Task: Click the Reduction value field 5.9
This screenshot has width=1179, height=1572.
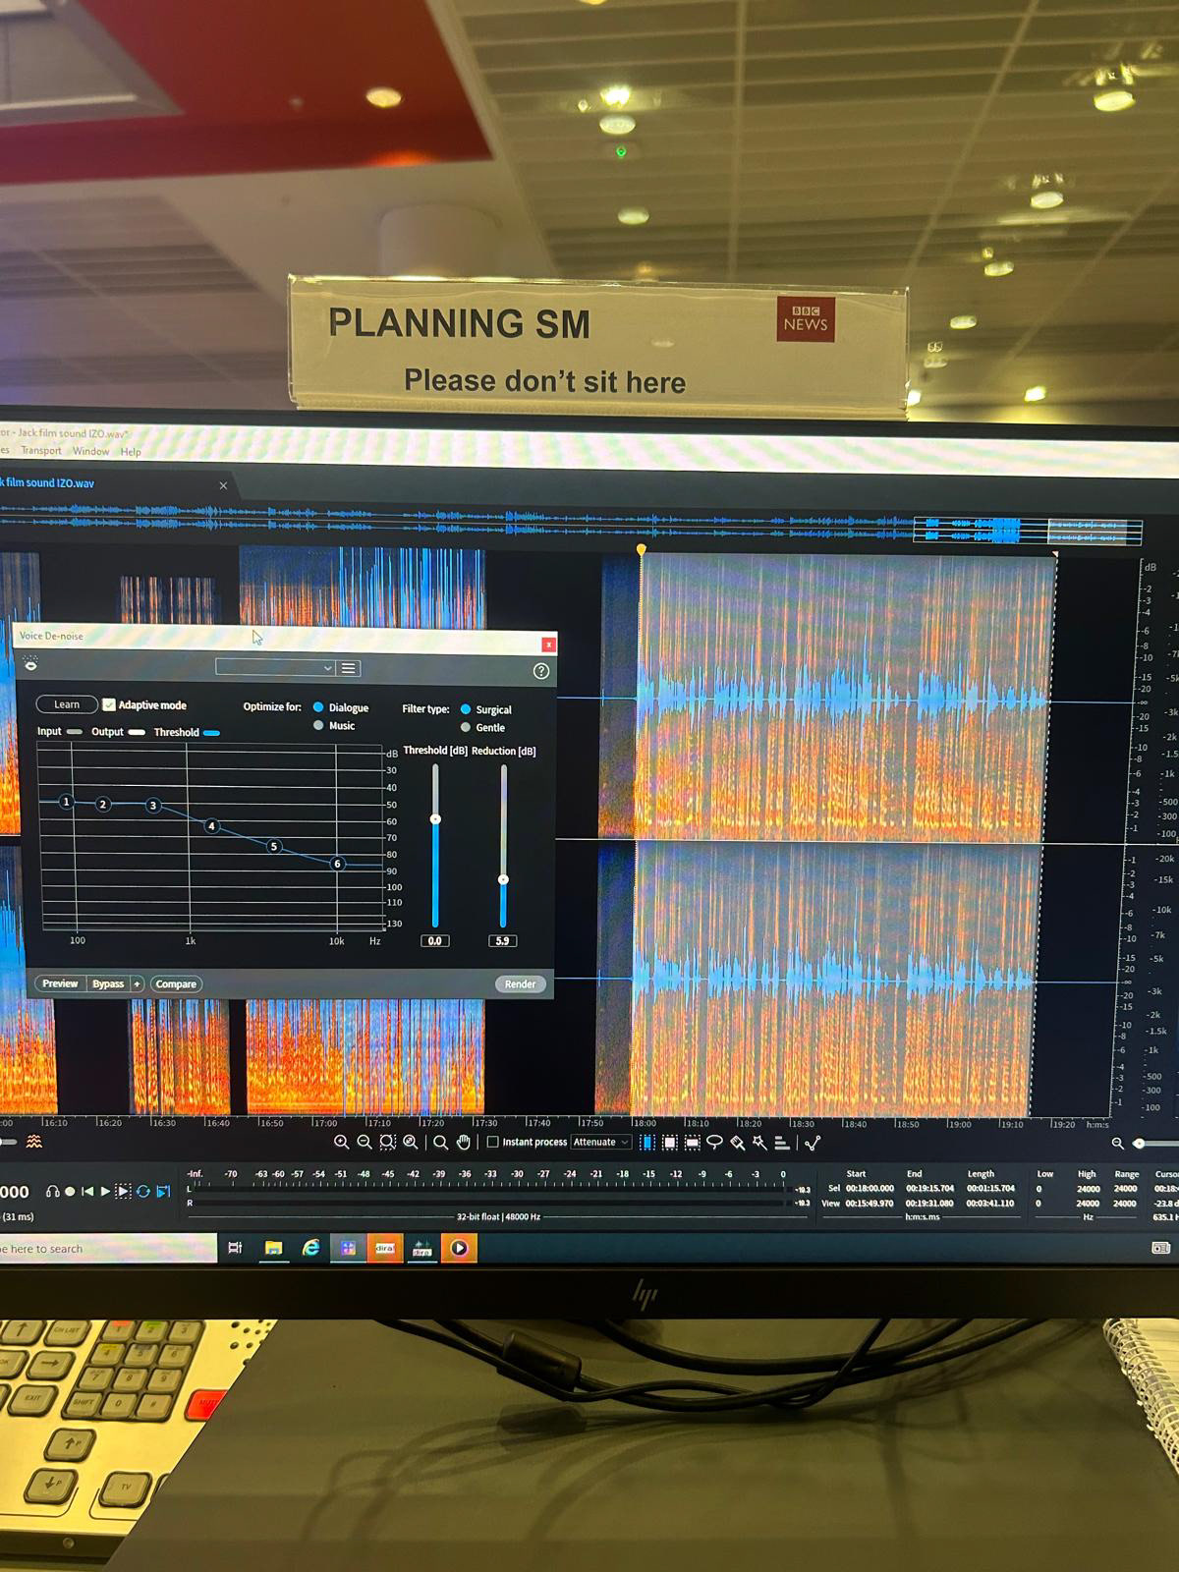Action: pyautogui.click(x=502, y=940)
